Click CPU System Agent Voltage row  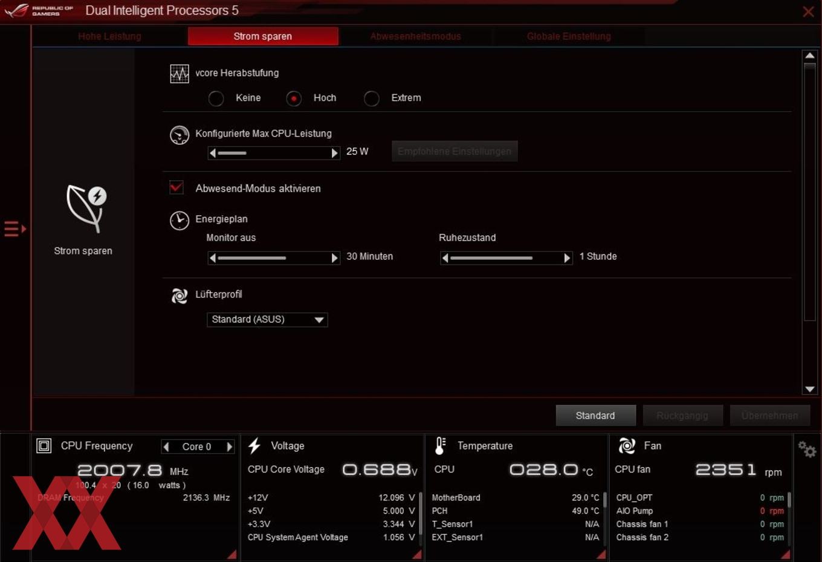click(x=331, y=538)
